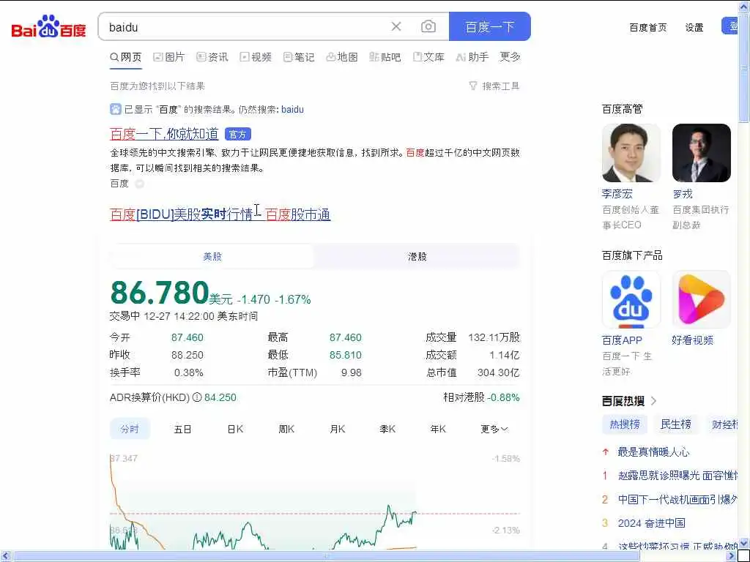750x562 pixels.
Task: Click 罗戎 portrait thumbnail
Action: pos(701,153)
